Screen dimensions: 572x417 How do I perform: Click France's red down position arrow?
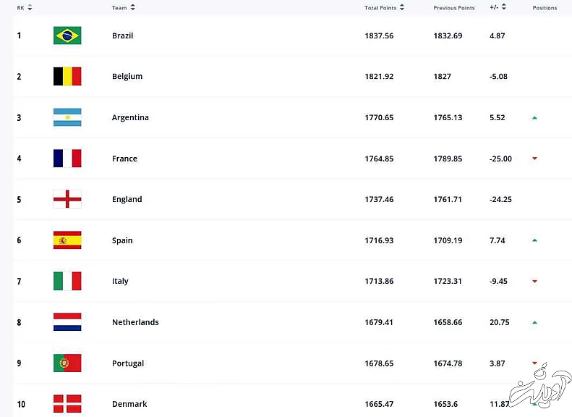(x=534, y=159)
